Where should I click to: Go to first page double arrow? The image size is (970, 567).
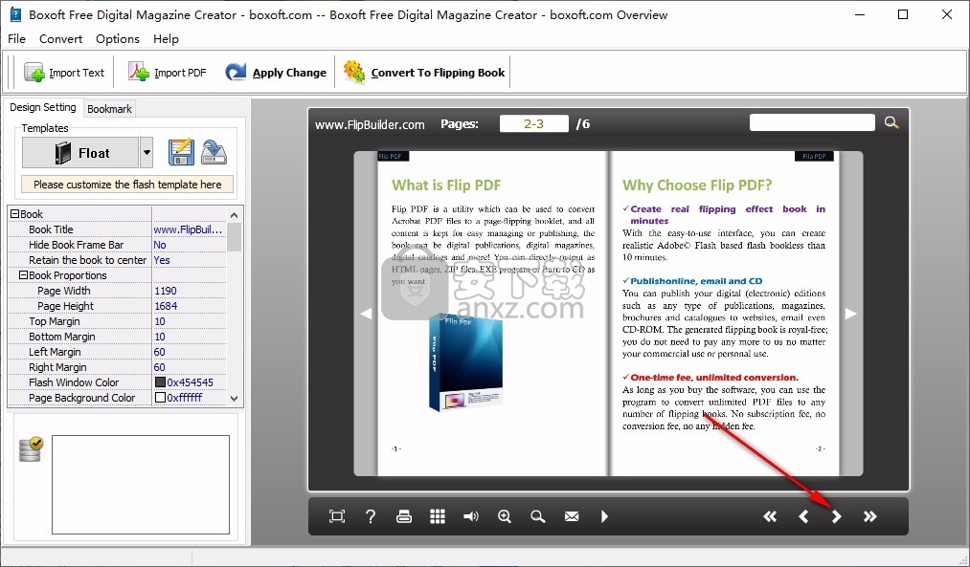pos(770,516)
